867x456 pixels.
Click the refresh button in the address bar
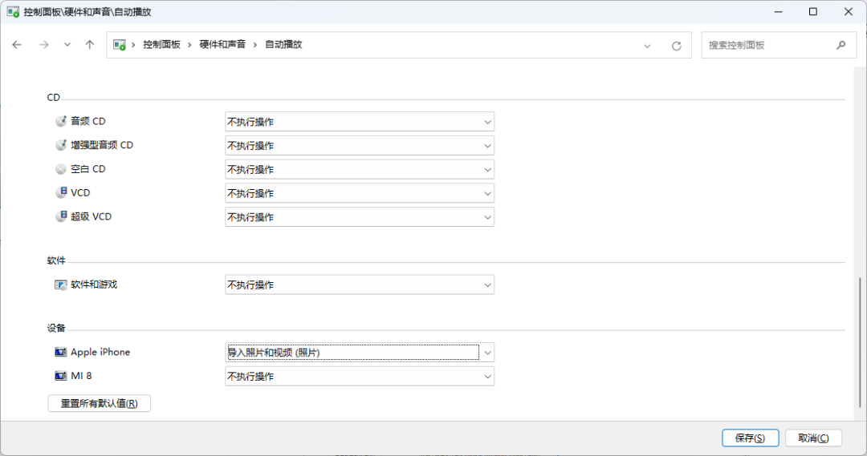click(677, 46)
